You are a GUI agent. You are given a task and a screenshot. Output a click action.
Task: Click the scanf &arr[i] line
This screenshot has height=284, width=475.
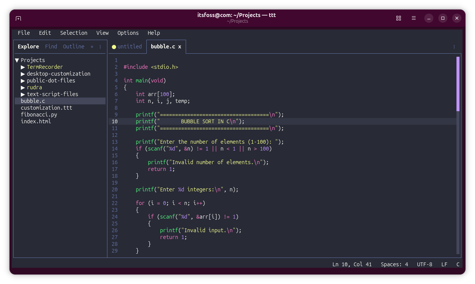193,217
